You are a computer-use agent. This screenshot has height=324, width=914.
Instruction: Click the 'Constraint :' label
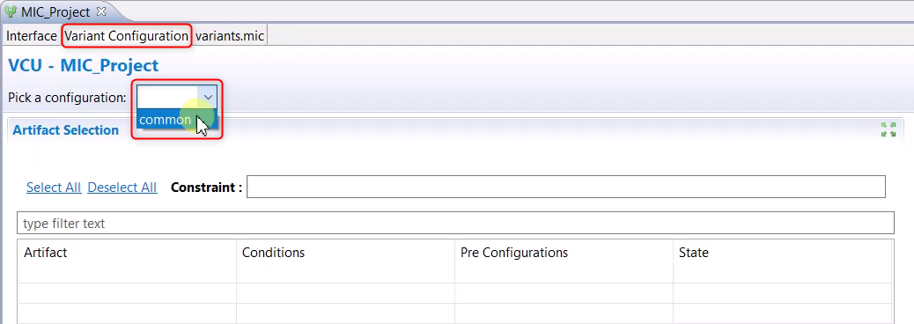206,187
